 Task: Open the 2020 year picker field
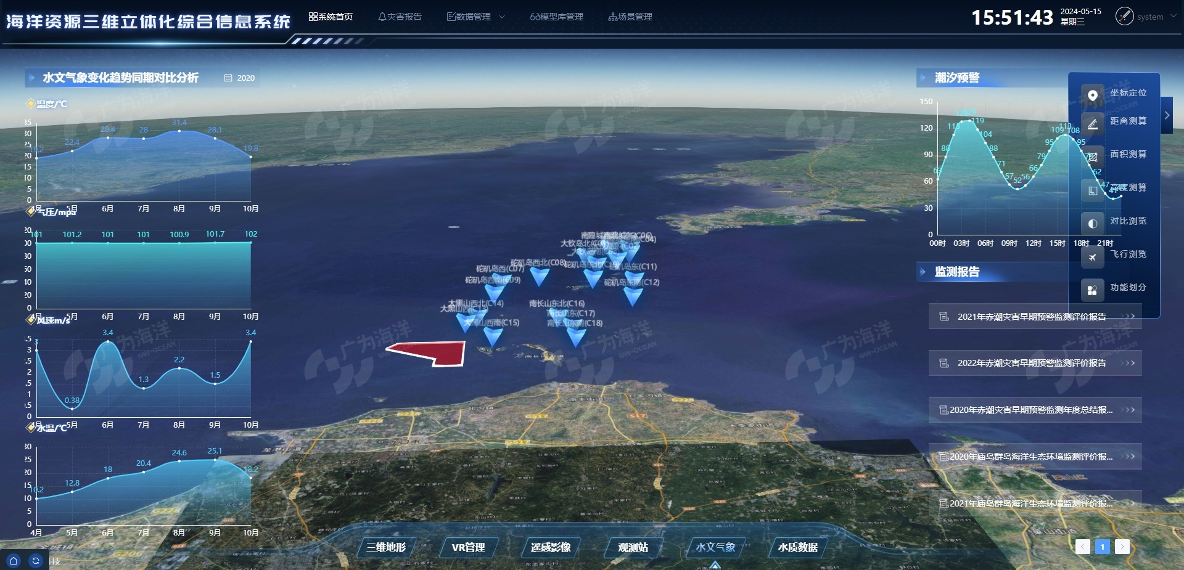[x=240, y=78]
